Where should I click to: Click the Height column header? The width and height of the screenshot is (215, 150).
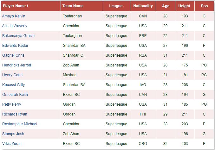pos(184,6)
